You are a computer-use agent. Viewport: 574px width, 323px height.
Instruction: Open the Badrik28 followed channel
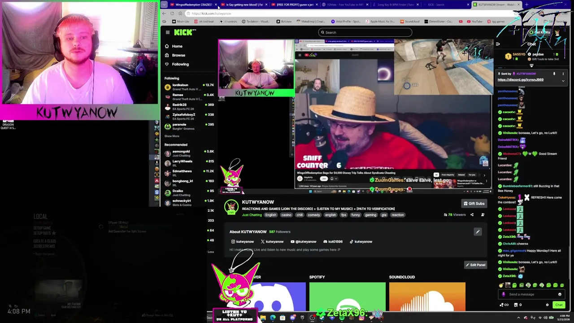click(x=189, y=107)
